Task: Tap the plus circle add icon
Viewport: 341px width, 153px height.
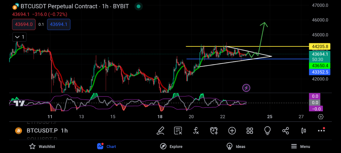Action: point(232,131)
